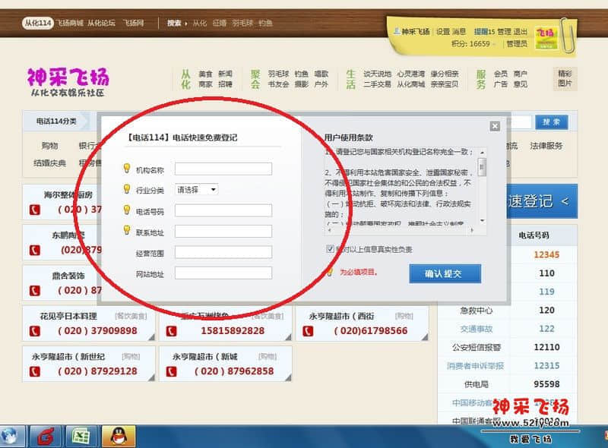Click the down arrow of the terms scrollbar
Viewport: 608px width, 448px height.
[482, 220]
